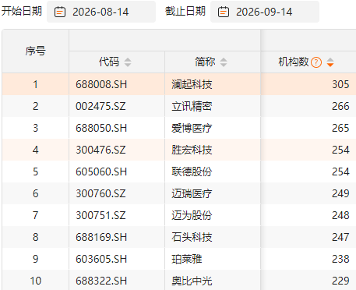
Task: Sort by the 代码 column arrows
Action: tap(128, 62)
